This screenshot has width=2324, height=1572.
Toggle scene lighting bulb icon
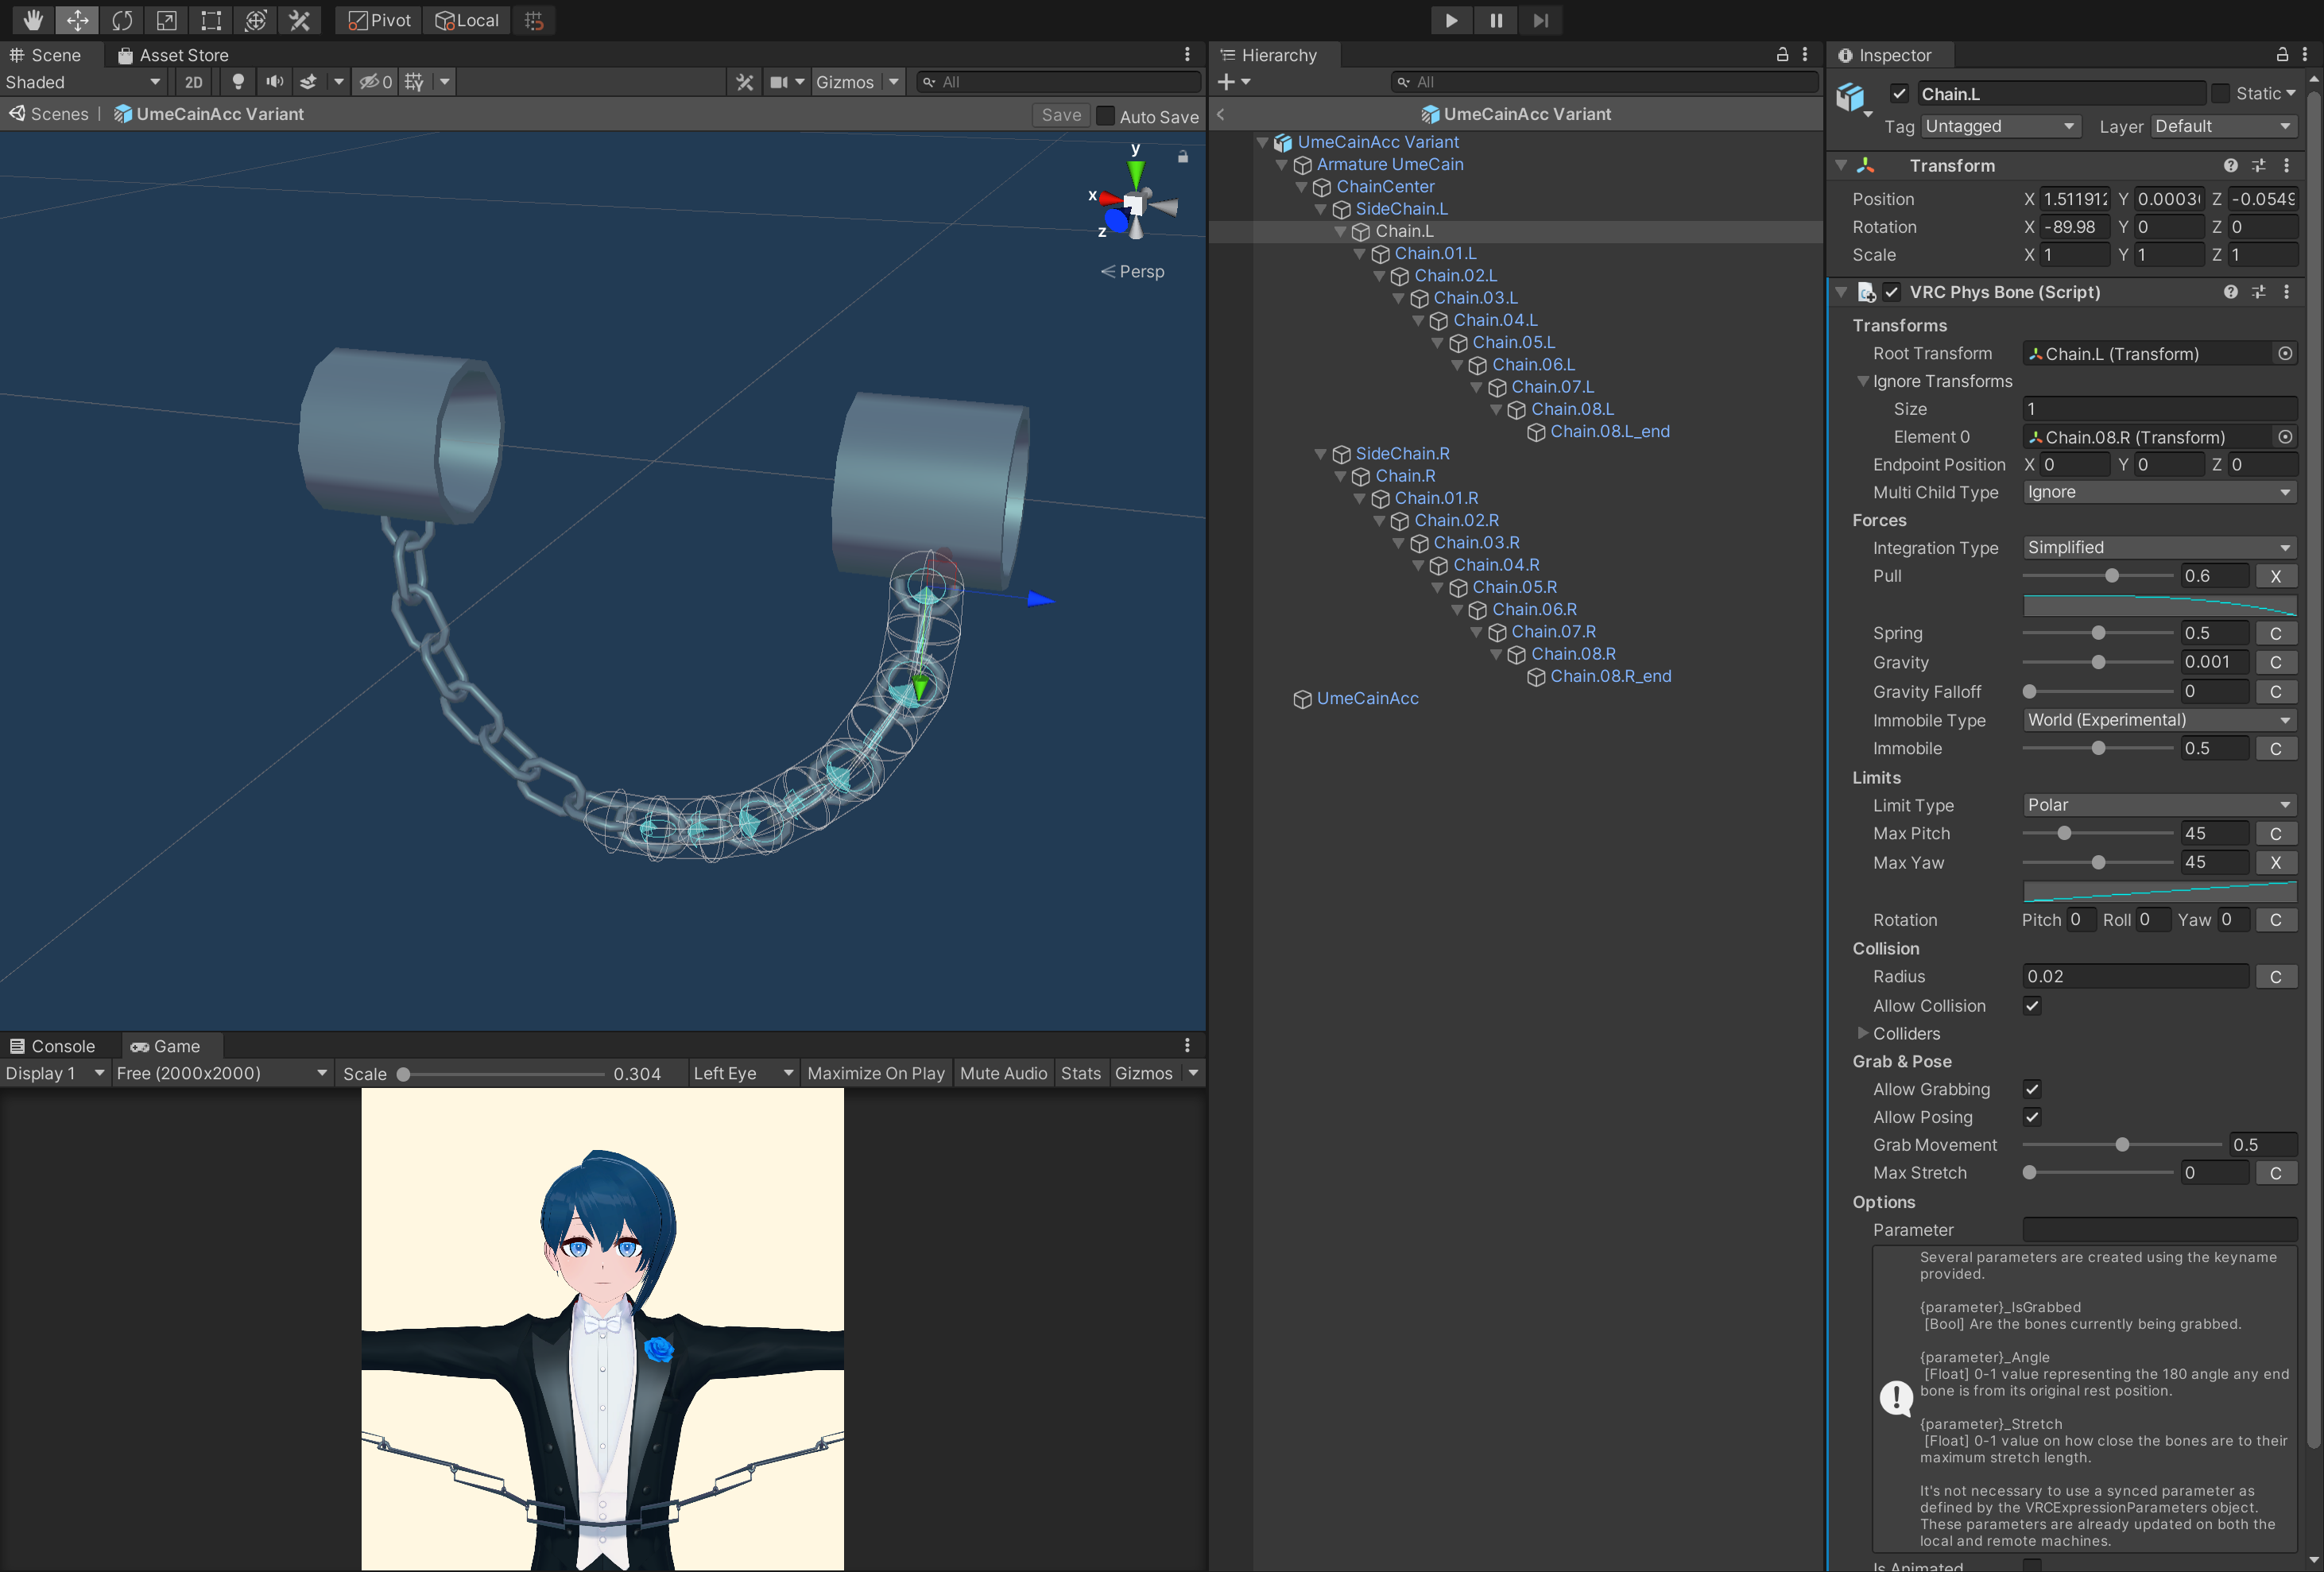tap(238, 82)
